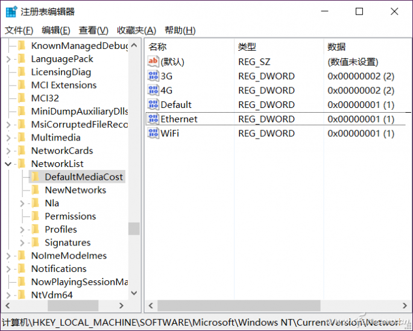
Task: Click the open folder icon of DefaultMediaCost
Action: pyautogui.click(x=36, y=177)
